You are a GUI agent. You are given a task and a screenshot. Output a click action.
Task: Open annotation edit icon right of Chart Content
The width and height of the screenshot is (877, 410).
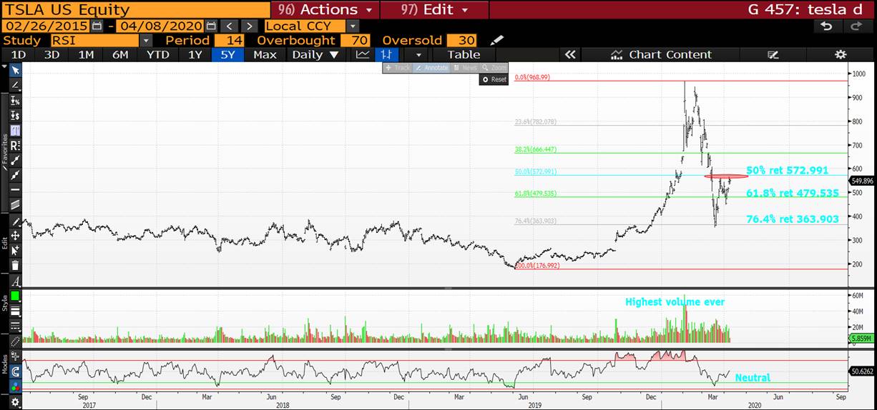pyautogui.click(x=773, y=54)
